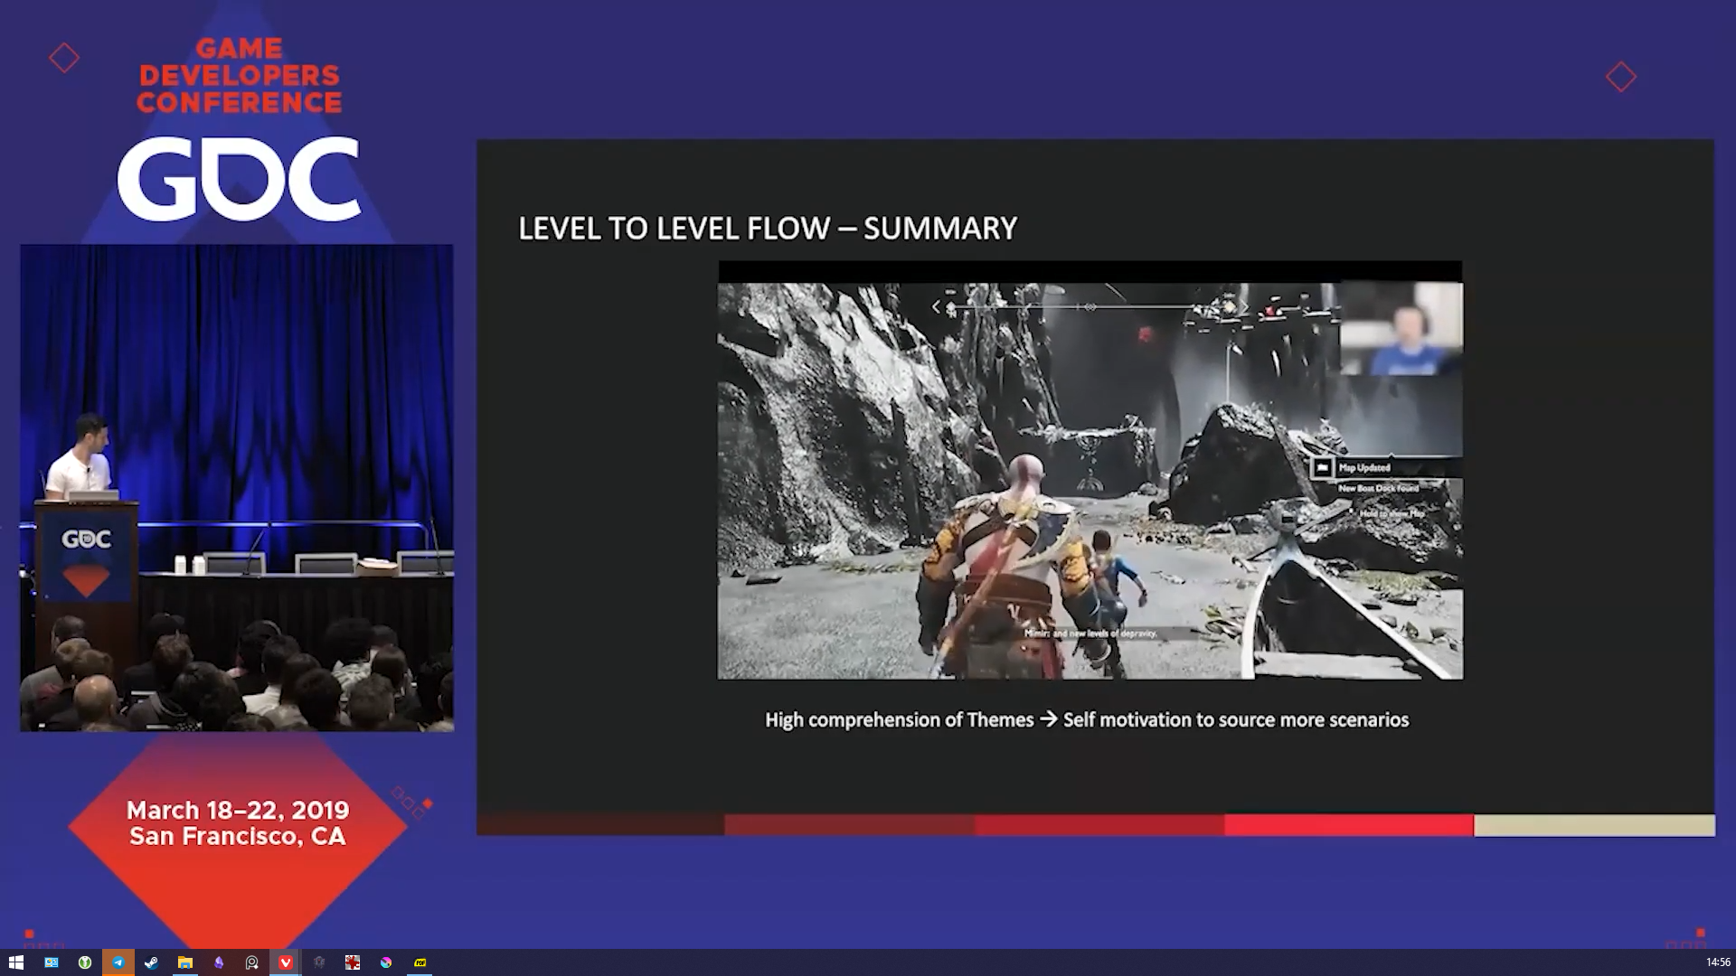1736x976 pixels.
Task: Switch to the Obsidian purple crystal icon
Action: tap(218, 962)
